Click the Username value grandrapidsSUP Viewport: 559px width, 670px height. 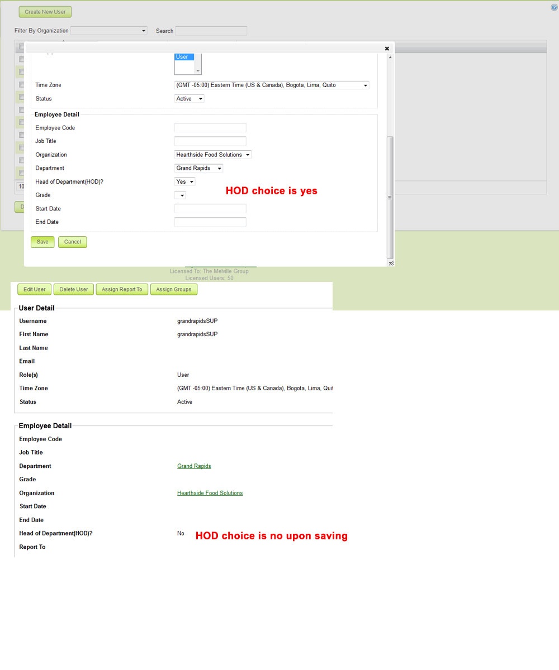[x=197, y=321]
